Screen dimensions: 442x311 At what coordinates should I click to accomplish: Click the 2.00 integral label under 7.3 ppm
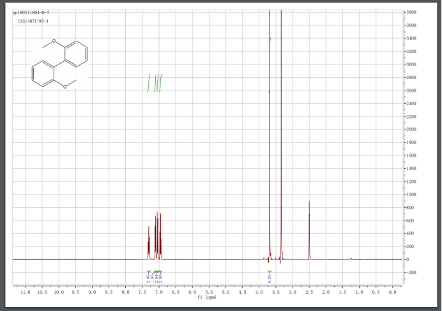[x=148, y=278]
